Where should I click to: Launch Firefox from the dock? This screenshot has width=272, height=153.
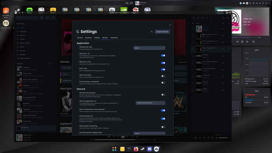136,149
